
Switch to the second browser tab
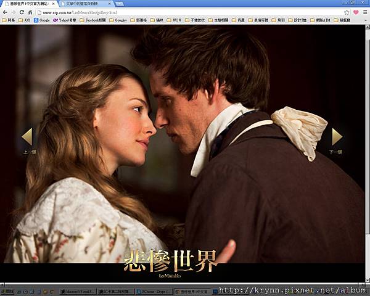[x=86, y=4]
